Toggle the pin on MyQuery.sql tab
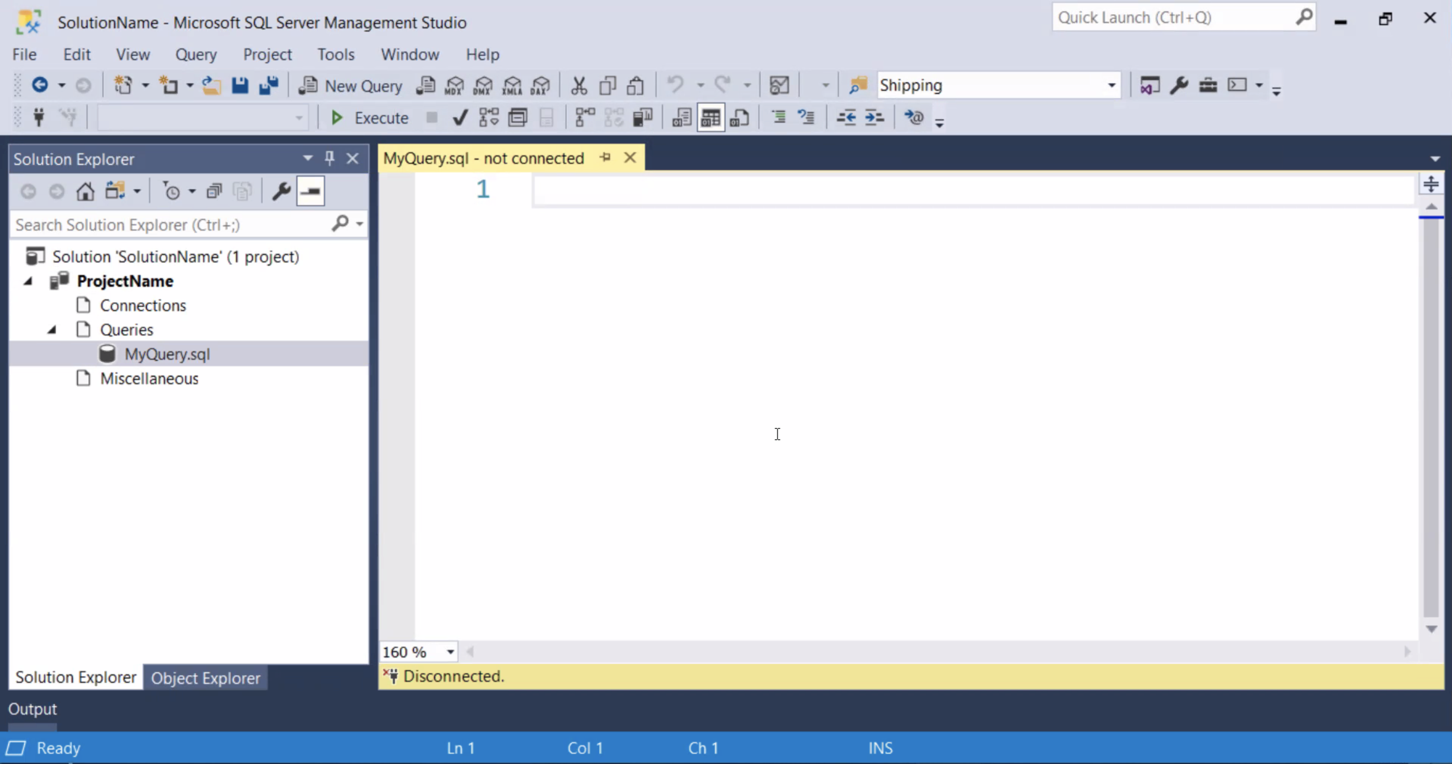Viewport: 1452px width, 764px height. 605,157
